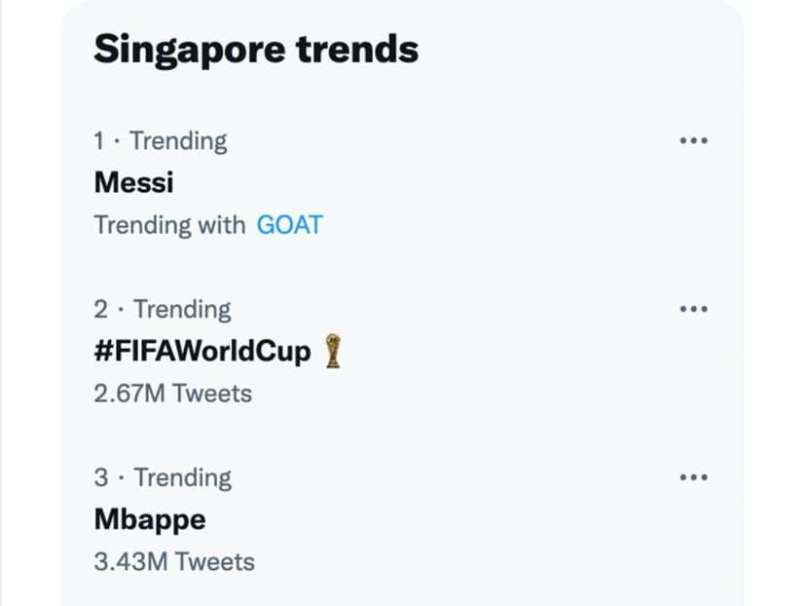Image resolution: width=808 pixels, height=606 pixels.
Task: Open more options for the #FIFAWorldCup trend
Action: point(693,309)
